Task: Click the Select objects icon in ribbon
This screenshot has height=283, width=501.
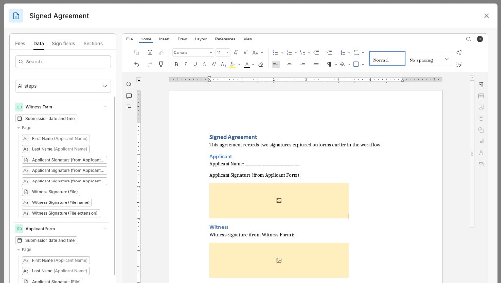Action: pos(459,64)
